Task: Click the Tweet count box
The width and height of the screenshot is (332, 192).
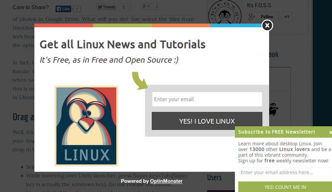Action: (x=124, y=7)
